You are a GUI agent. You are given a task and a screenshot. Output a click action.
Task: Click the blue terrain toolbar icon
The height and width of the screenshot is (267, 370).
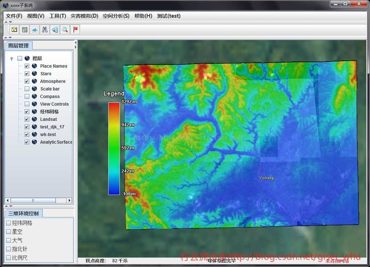coord(35,30)
